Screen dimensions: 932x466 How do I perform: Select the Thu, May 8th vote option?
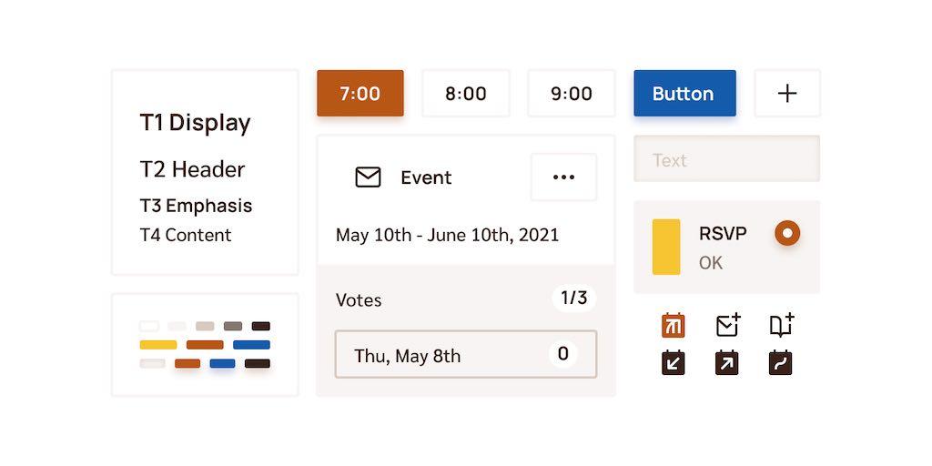click(x=466, y=354)
